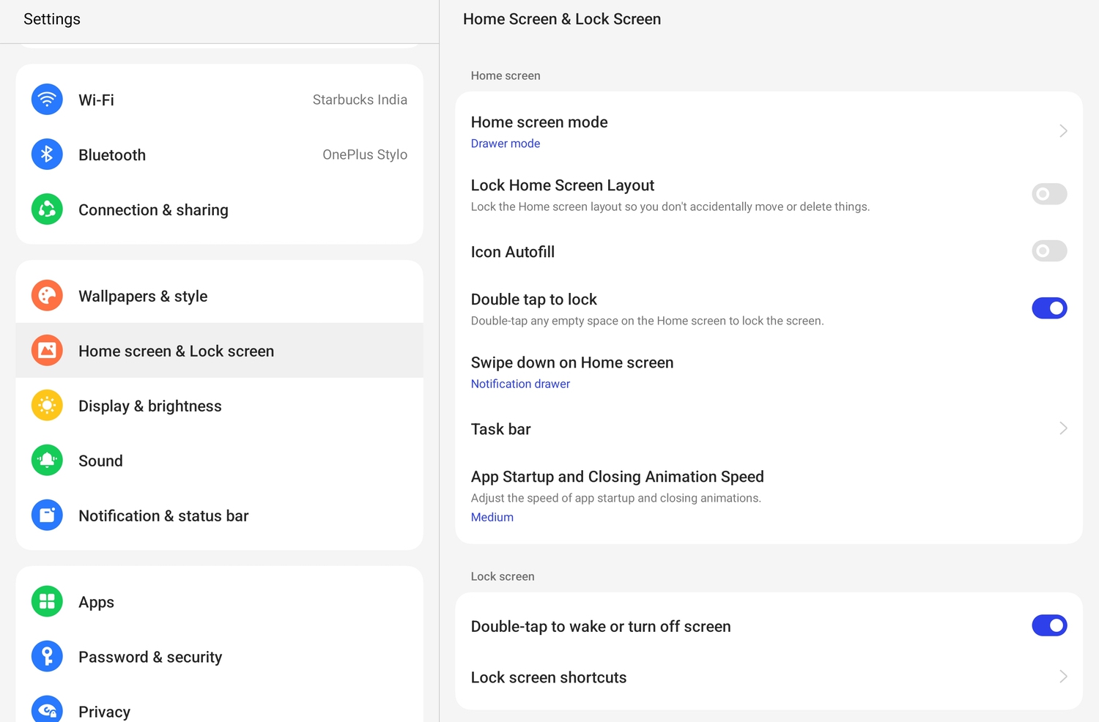Expand Home screen mode chevron
This screenshot has width=1099, height=722.
click(1062, 131)
